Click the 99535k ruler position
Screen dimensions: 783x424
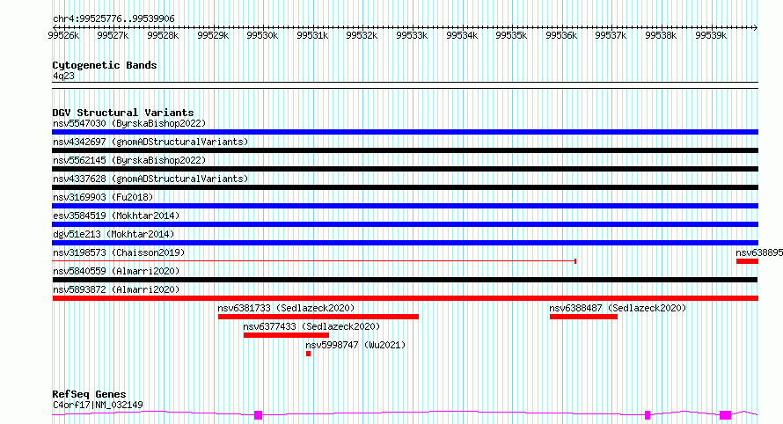pyautogui.click(x=511, y=35)
